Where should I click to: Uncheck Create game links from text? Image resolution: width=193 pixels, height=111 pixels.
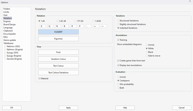point(118,61)
